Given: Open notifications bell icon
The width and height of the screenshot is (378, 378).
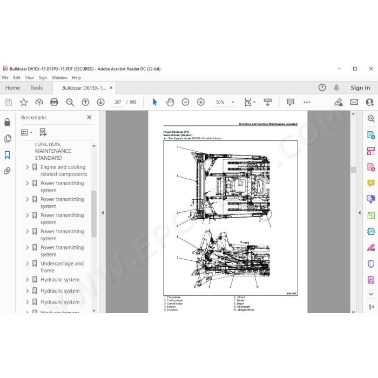Looking at the screenshot, I should click(x=336, y=87).
